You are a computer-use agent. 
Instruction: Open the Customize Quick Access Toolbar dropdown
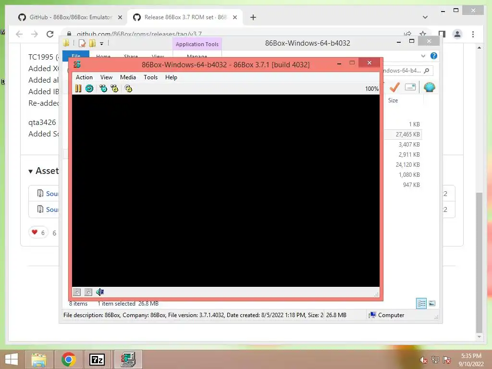(x=102, y=44)
